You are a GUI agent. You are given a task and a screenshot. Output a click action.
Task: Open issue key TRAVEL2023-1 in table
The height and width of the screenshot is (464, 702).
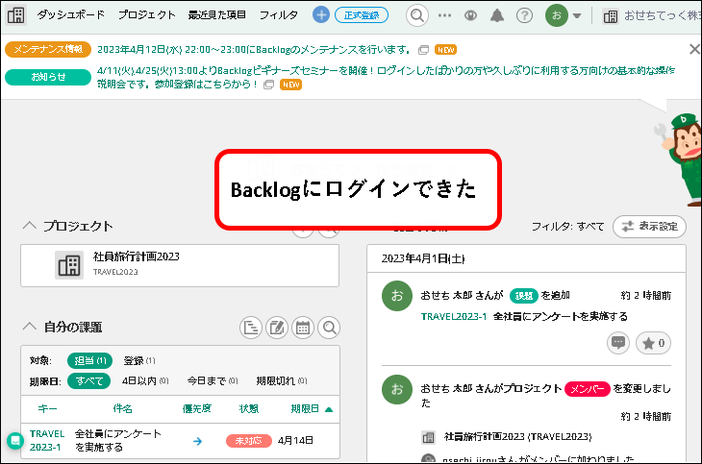pos(47,440)
